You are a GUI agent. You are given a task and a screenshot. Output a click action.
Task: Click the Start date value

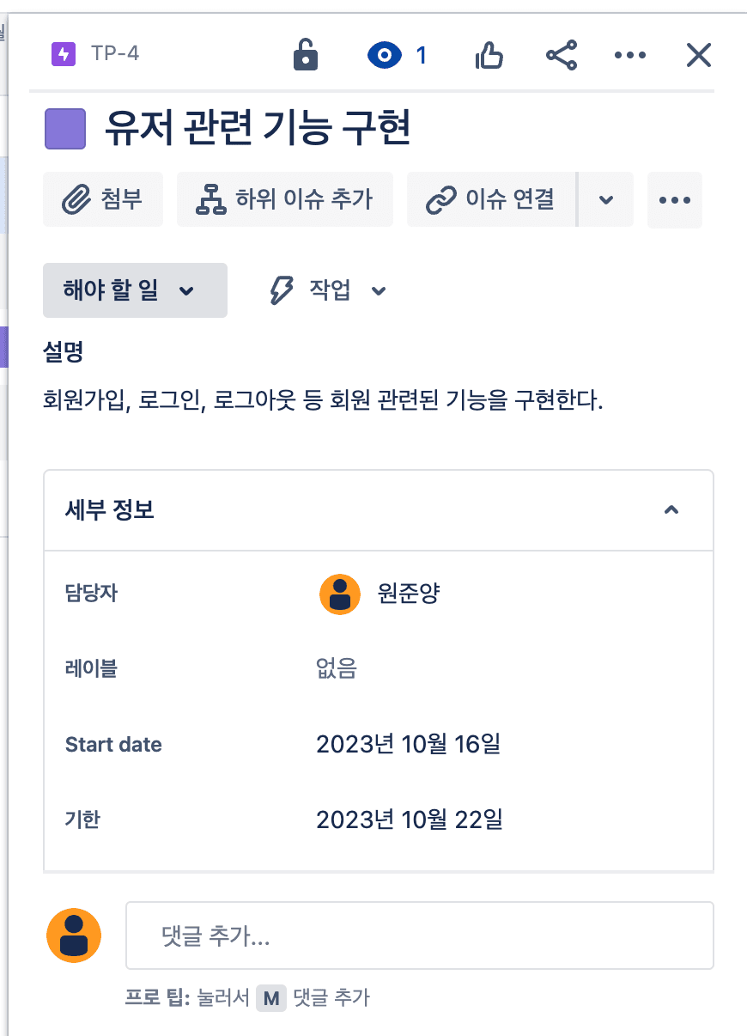point(408,744)
